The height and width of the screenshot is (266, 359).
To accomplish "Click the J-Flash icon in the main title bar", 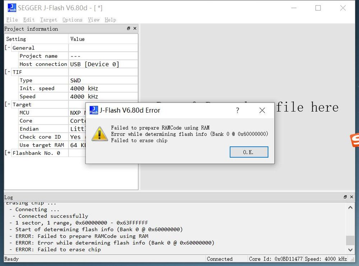I will (11, 7).
